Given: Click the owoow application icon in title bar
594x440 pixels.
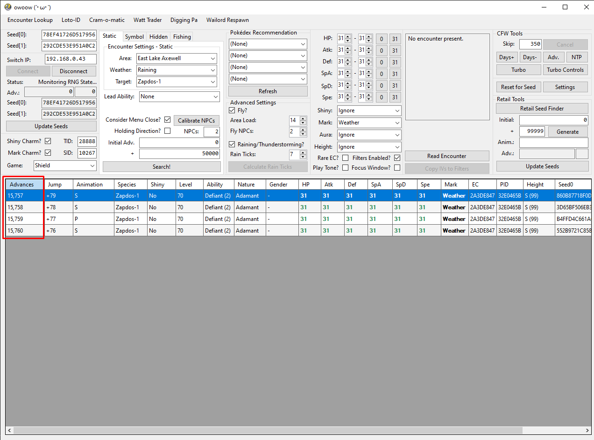Looking at the screenshot, I should tap(7, 7).
